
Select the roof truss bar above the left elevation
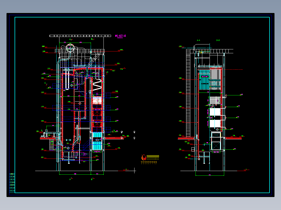pos(80,36)
